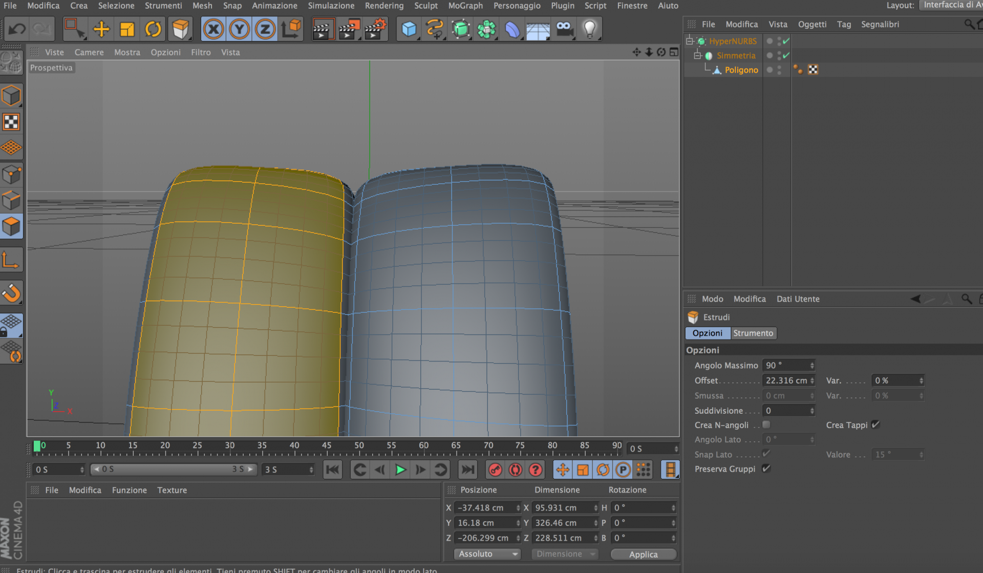Image resolution: width=983 pixels, height=573 pixels.
Task: Collapse the HyperNURBS tree node
Action: (x=690, y=41)
